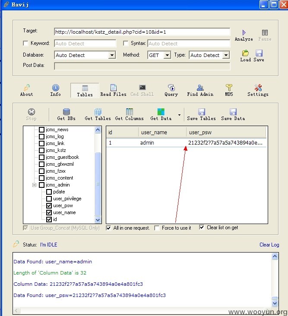288x316 pixels.
Task: Open the Settings tools icon
Action: click(258, 88)
